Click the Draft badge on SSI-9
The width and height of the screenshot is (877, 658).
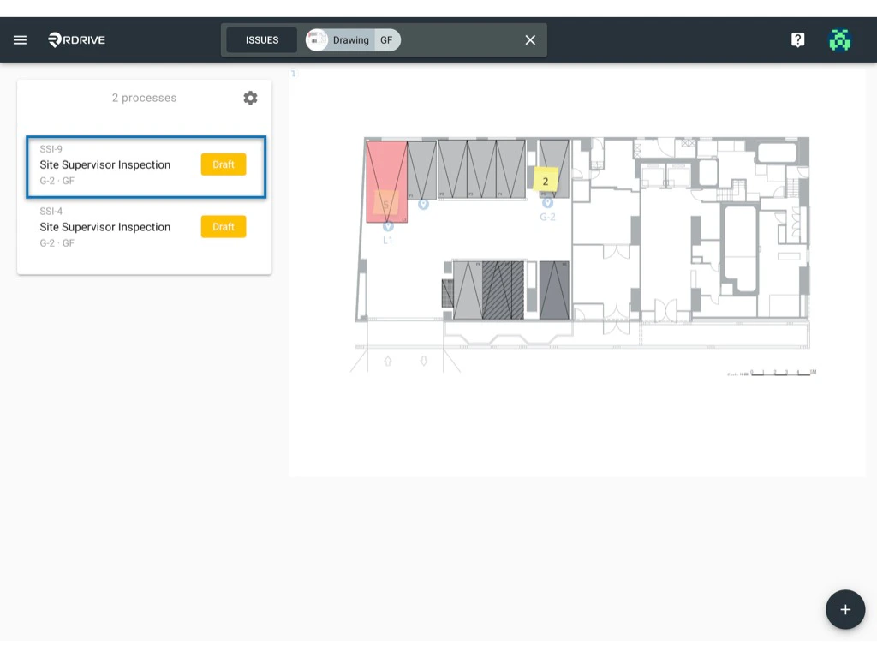(x=224, y=164)
